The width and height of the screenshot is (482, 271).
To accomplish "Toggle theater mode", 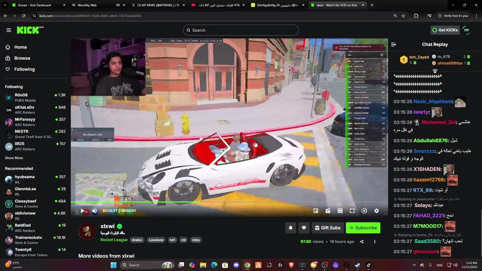I will [x=340, y=211].
